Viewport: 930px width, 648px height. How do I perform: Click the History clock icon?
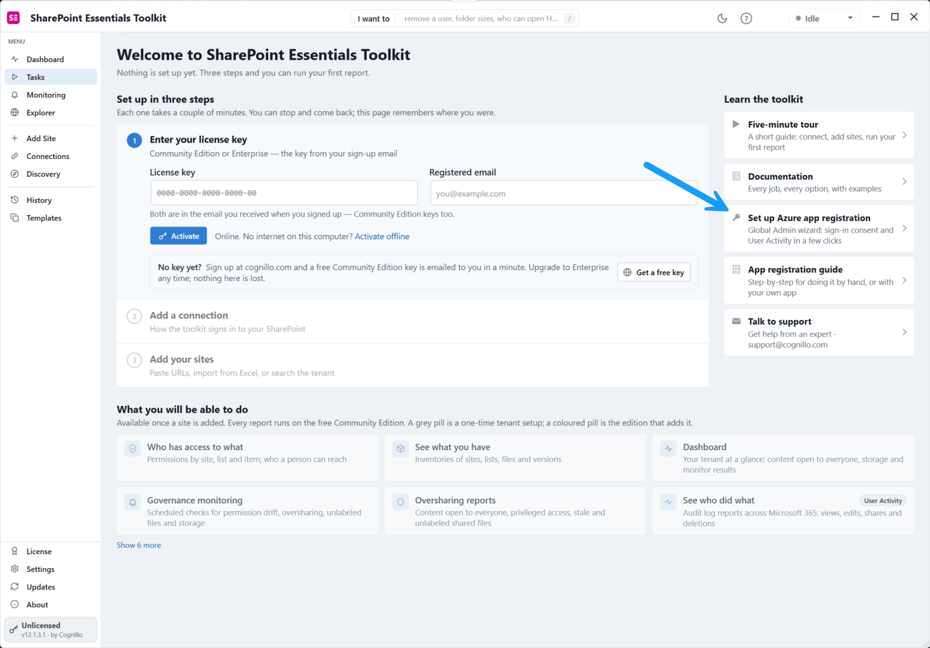(x=15, y=200)
